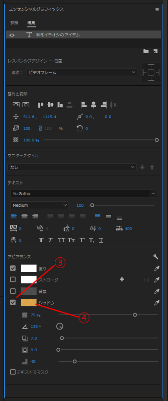Open the Yu Gothic font dropdown
Viewport: 168px width, 401px height.
point(84,193)
